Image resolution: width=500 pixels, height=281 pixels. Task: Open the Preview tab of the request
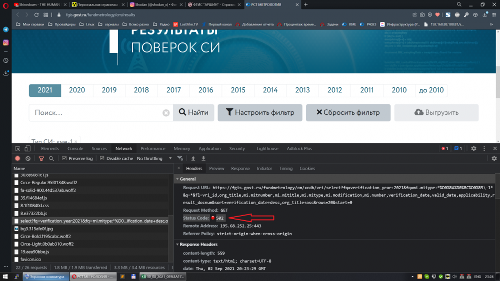coord(216,168)
